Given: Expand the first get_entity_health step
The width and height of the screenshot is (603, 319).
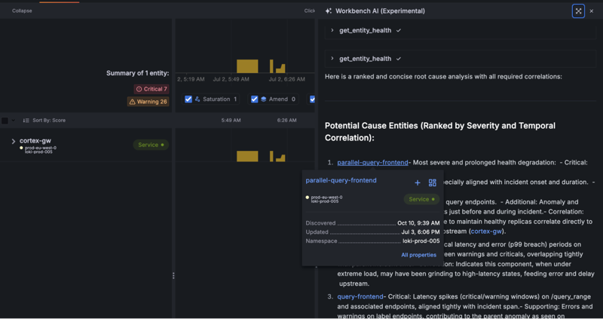Looking at the screenshot, I should pyautogui.click(x=332, y=30).
